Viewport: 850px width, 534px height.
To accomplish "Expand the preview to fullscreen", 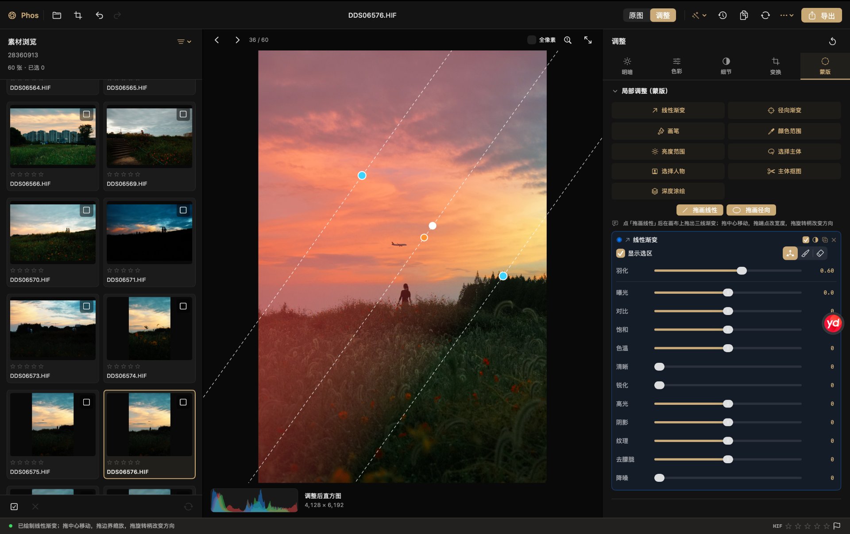I will click(588, 40).
